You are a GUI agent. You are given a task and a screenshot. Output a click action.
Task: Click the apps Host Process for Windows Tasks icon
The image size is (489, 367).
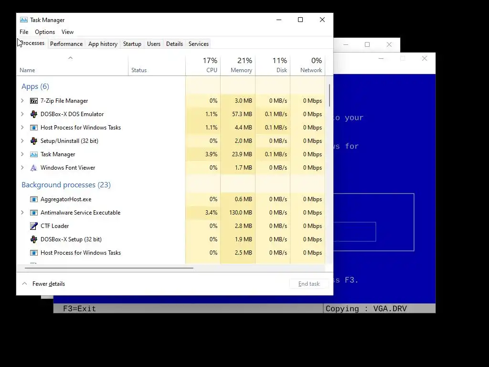(x=34, y=128)
